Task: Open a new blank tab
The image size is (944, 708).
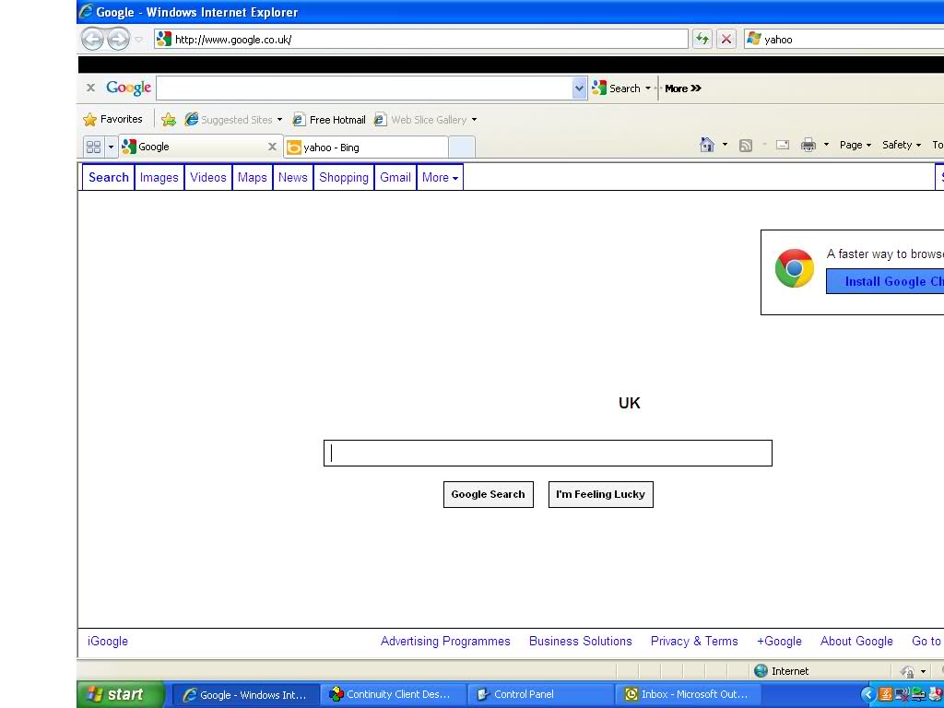Action: pyautogui.click(x=462, y=147)
